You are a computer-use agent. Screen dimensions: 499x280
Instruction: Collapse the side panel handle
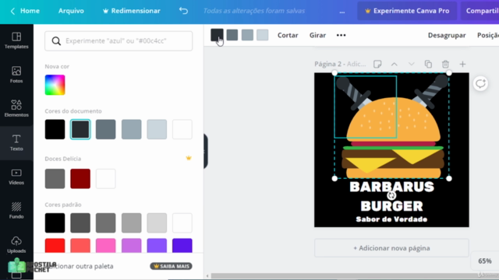206,151
